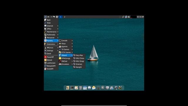Open the mail envelope dock icon
This screenshot has width=188, height=106.
94,88
